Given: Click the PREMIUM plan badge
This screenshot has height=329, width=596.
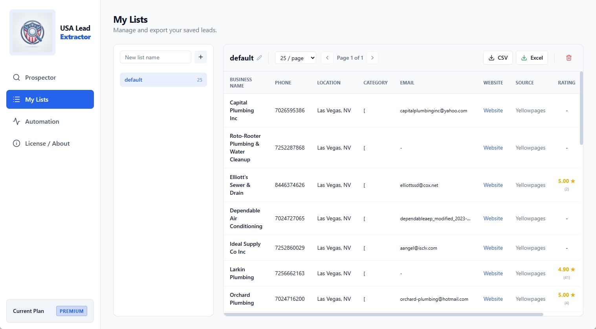Looking at the screenshot, I should (x=72, y=311).
